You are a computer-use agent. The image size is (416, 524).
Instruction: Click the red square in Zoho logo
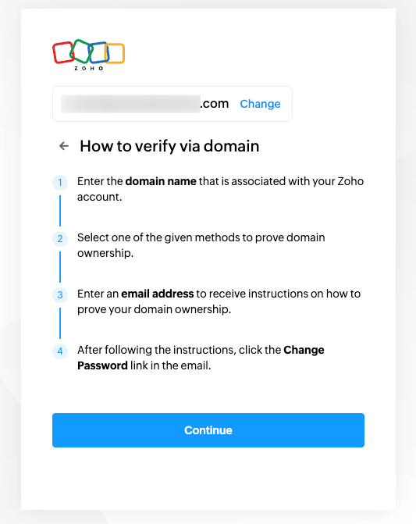pyautogui.click(x=63, y=52)
